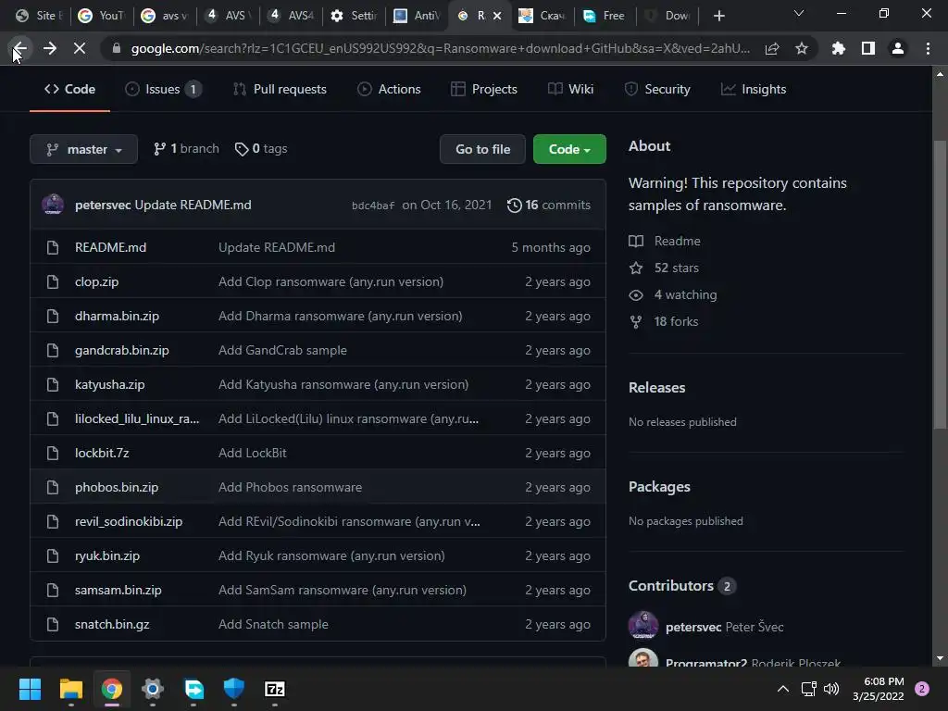This screenshot has height=711, width=948.
Task: View the 1 branch link
Action: click(x=186, y=149)
